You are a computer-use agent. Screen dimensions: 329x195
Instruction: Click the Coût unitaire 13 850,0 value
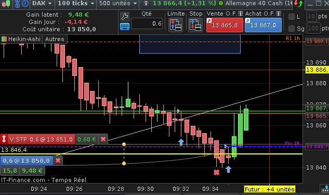point(82,29)
